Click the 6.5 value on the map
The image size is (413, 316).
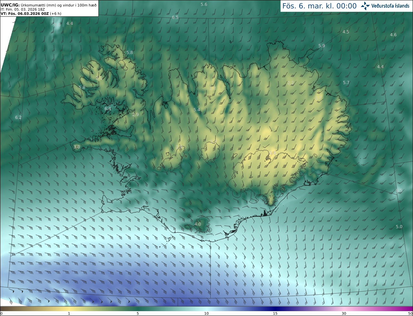175,17
